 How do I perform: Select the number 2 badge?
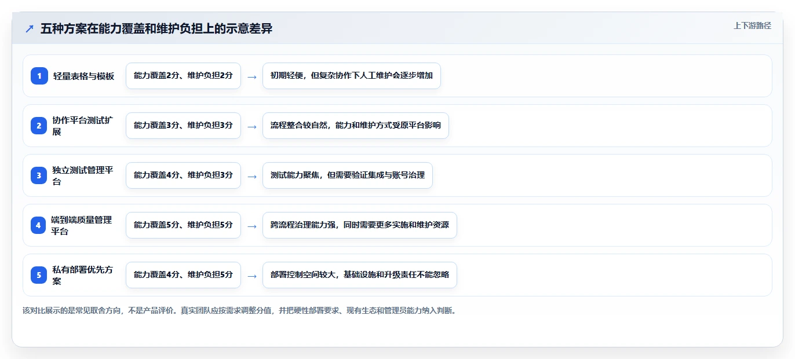pos(39,126)
